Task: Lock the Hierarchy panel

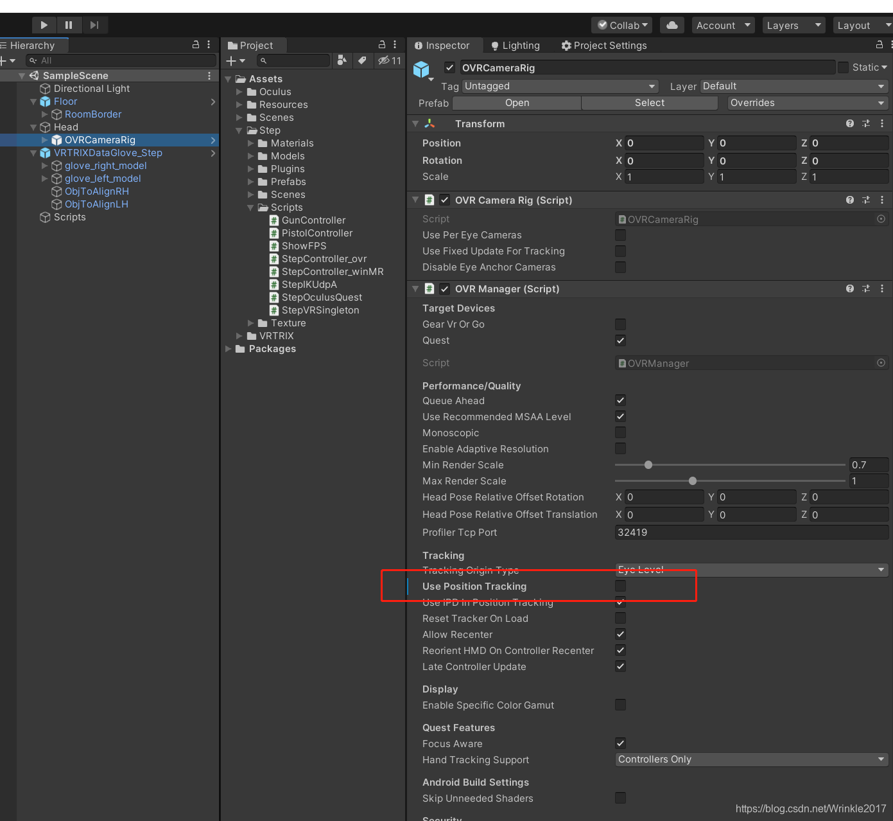Action: click(196, 44)
